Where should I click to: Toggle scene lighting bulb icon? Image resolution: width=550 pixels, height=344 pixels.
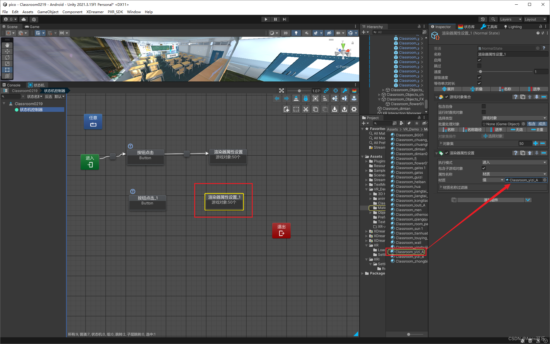tap(296, 33)
